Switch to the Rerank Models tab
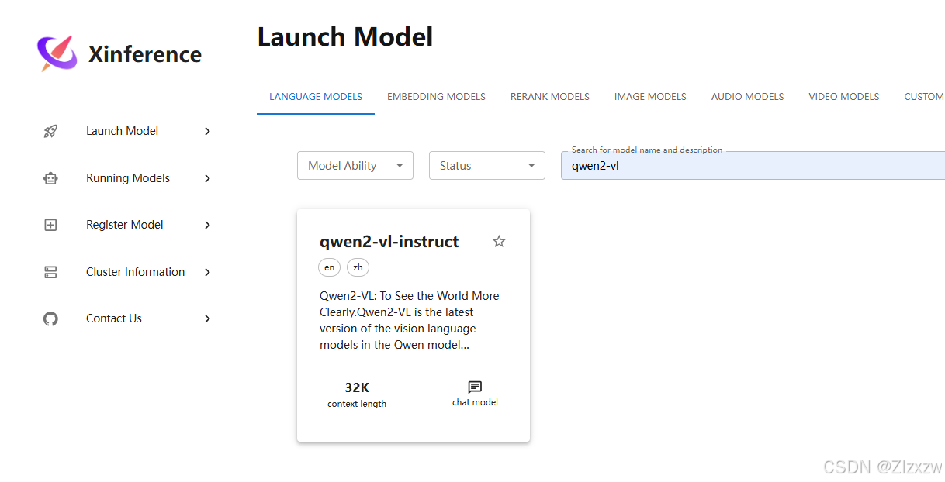 coord(550,97)
